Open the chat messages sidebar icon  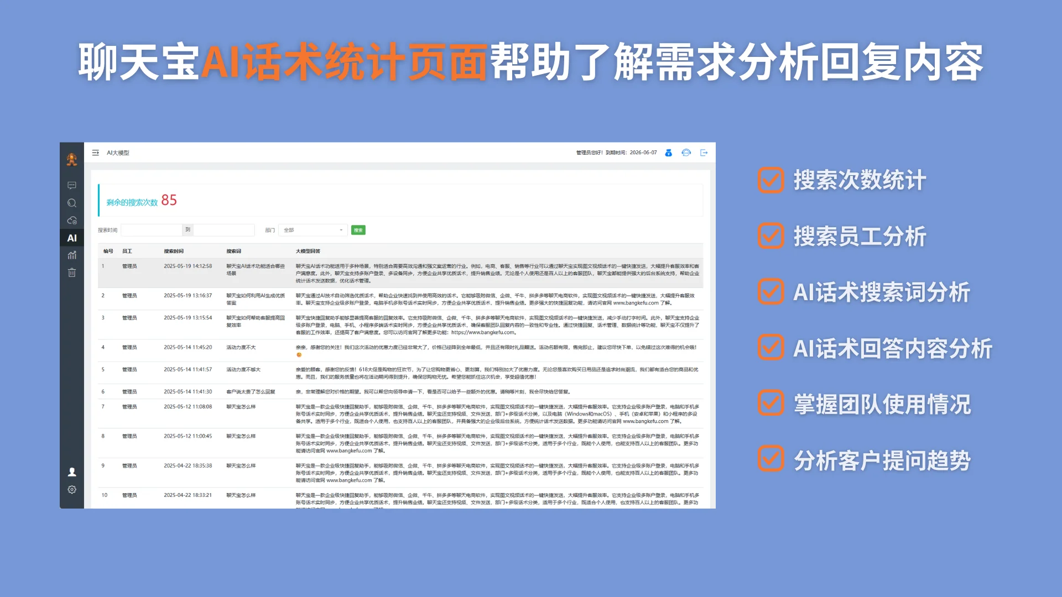72,185
